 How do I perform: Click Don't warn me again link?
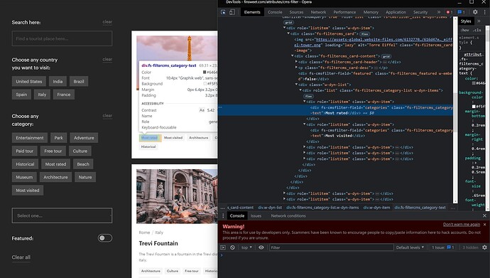coord(462,225)
